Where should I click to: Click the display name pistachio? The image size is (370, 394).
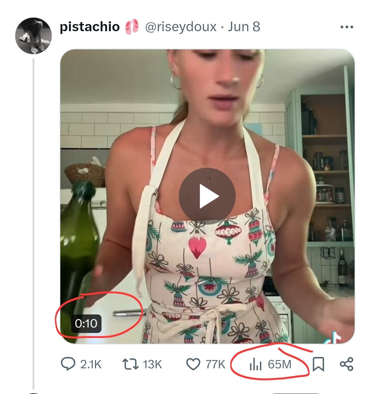(x=89, y=27)
